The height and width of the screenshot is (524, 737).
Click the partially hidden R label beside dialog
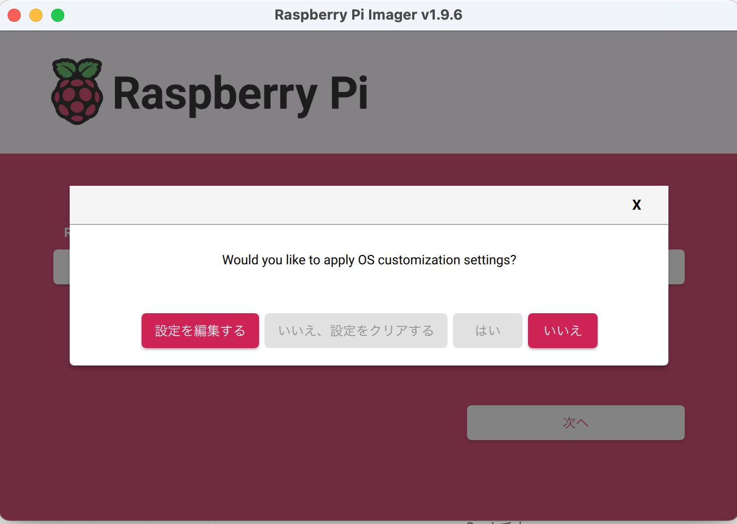67,233
